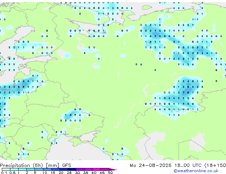This screenshot has width=226, height=174.
Task: Click the legend swatch between 45 and 50
Action: tap(105, 169)
